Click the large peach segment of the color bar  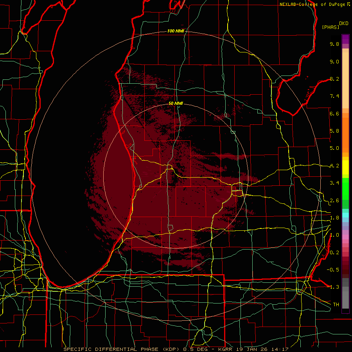pos(345,80)
